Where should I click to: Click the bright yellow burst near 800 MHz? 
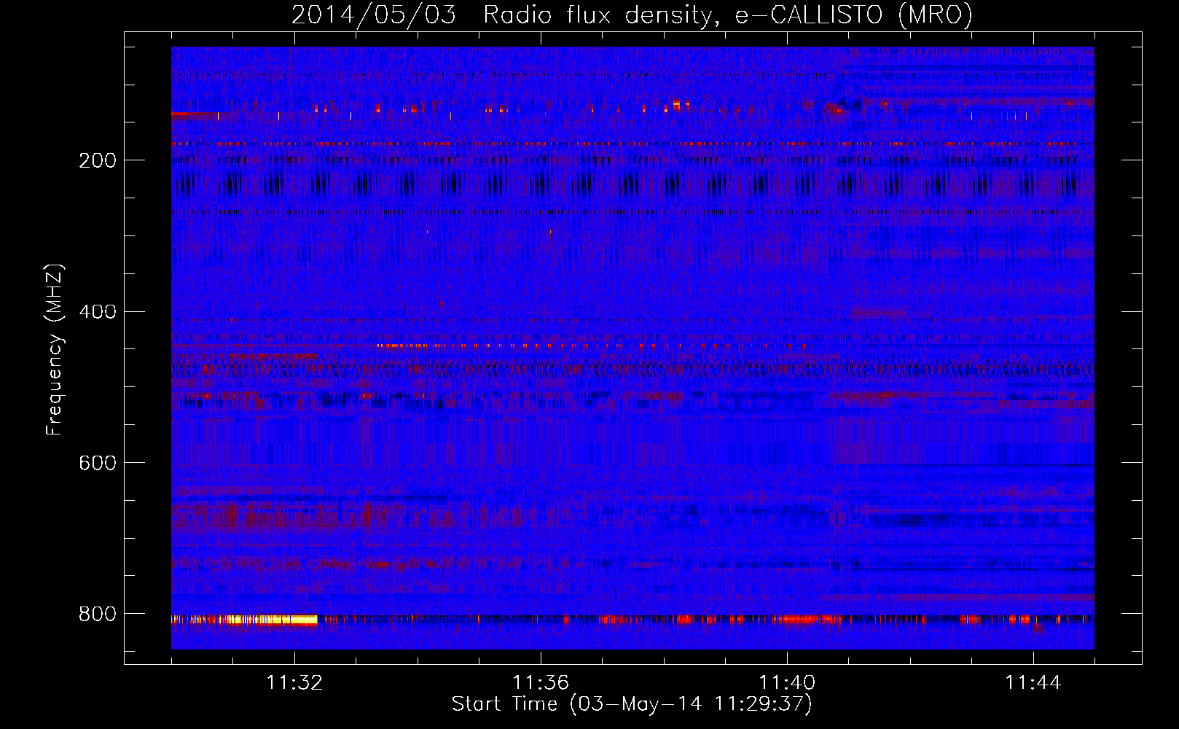[x=271, y=620]
